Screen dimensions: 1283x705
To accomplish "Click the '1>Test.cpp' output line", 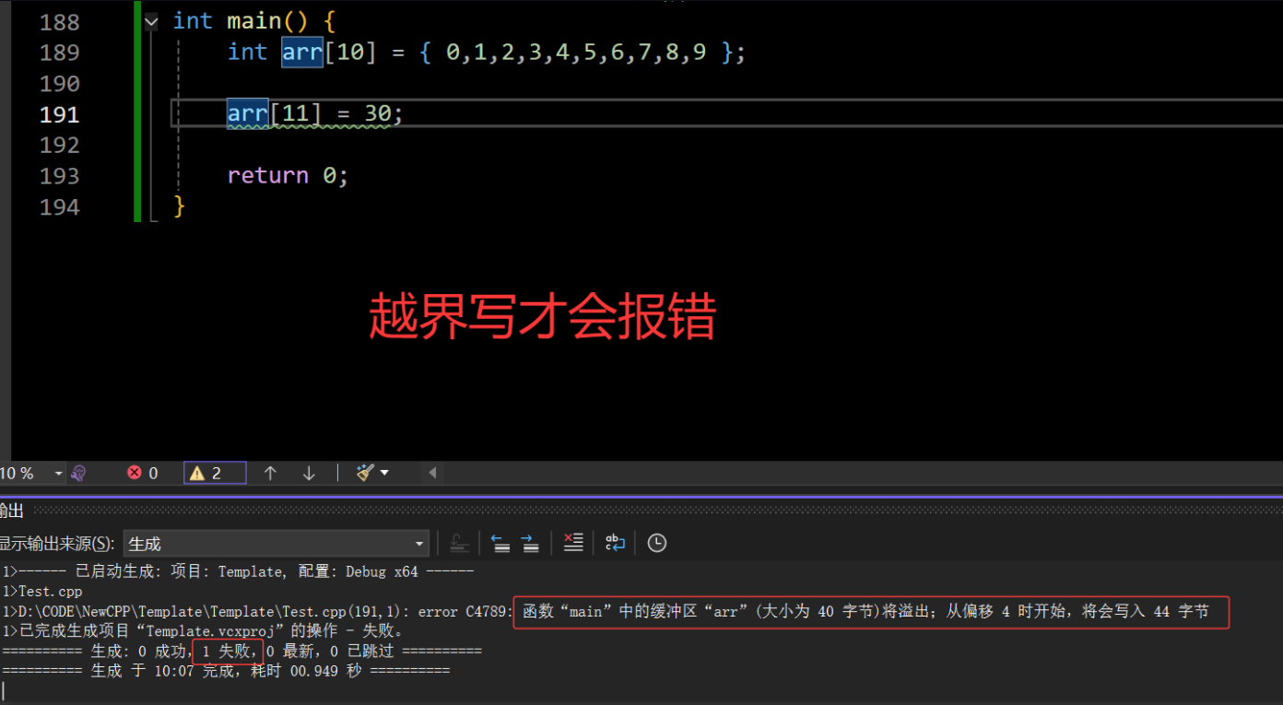I will tap(42, 592).
